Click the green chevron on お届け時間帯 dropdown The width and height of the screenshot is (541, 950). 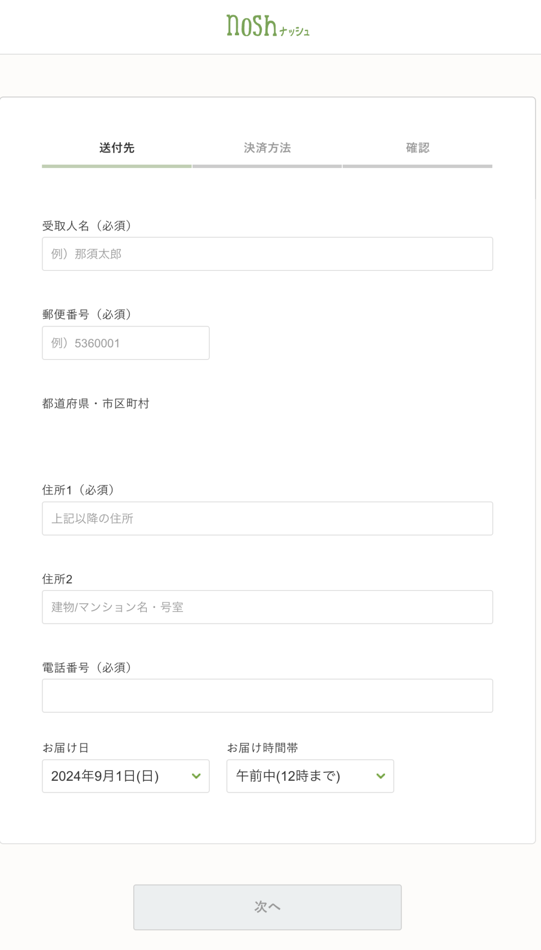[x=380, y=776]
